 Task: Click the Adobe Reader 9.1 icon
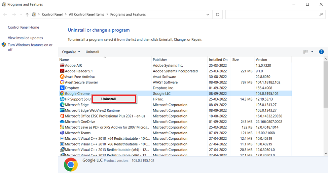point(62,71)
